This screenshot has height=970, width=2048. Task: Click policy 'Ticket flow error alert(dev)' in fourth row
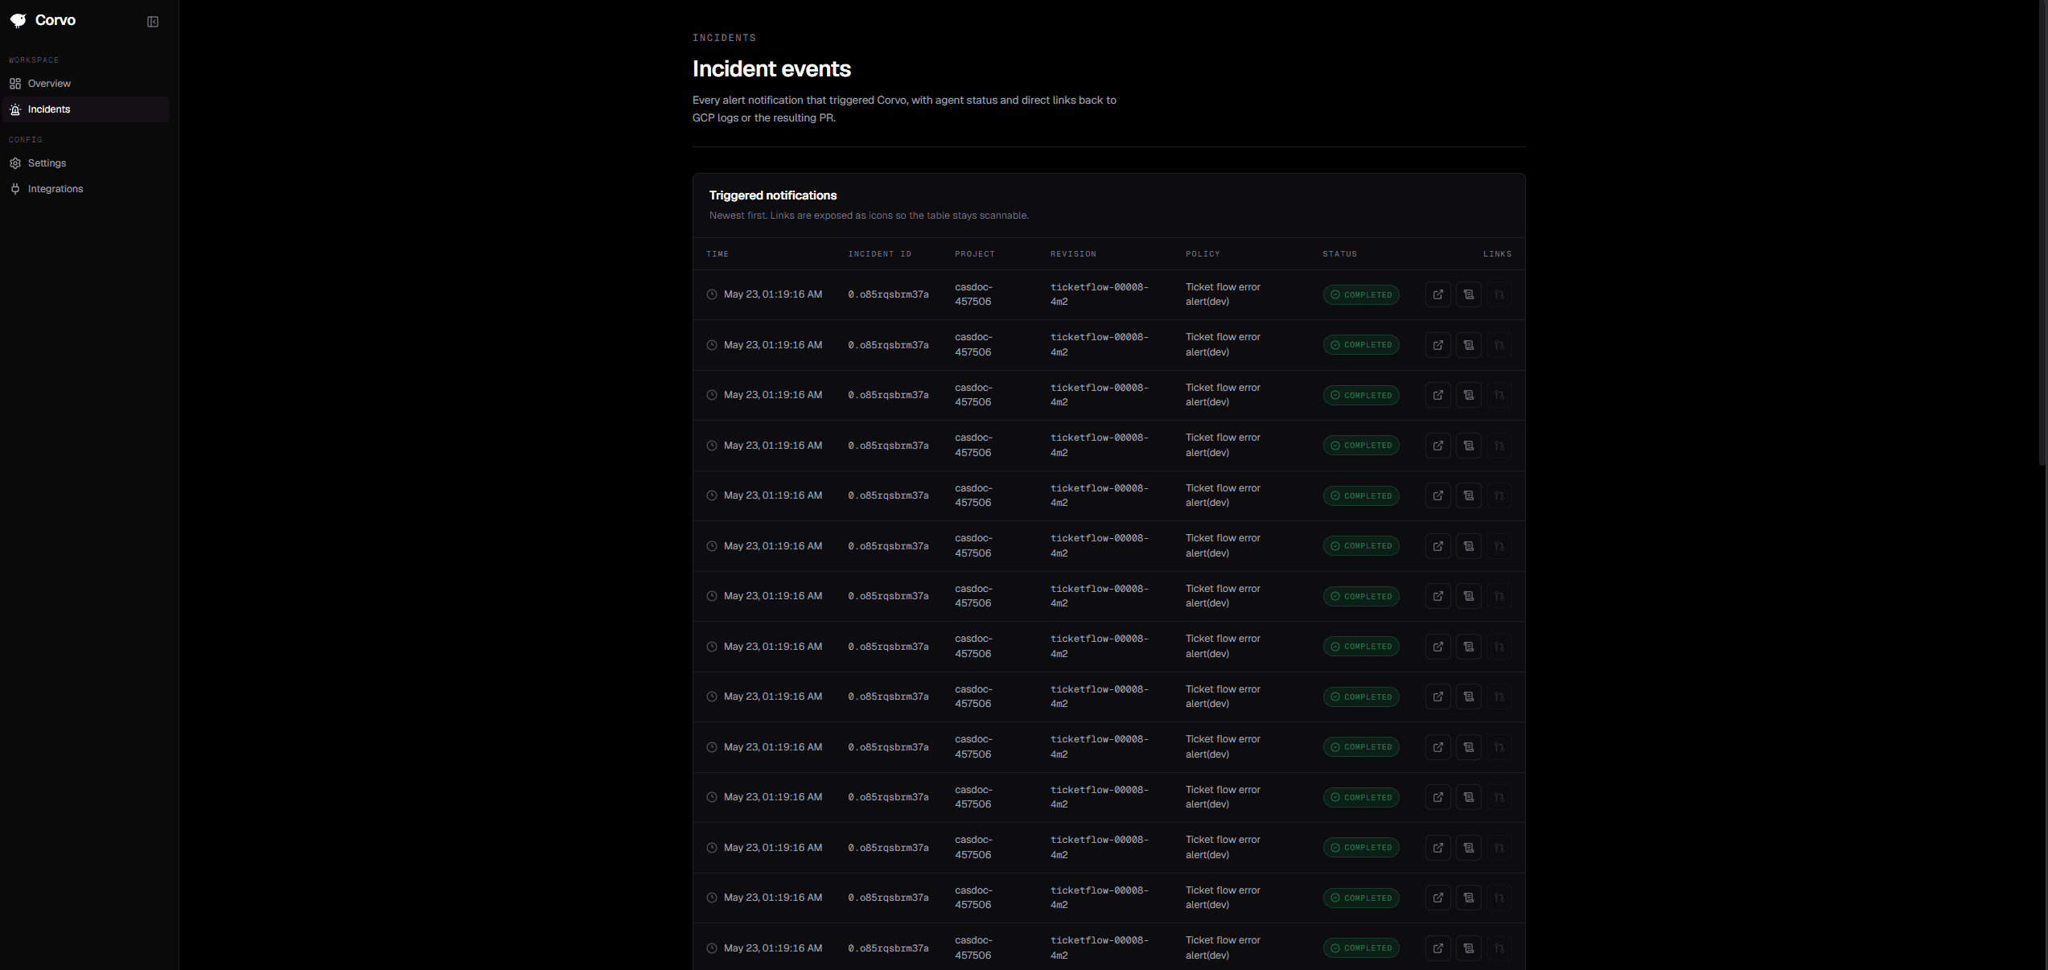(1223, 446)
